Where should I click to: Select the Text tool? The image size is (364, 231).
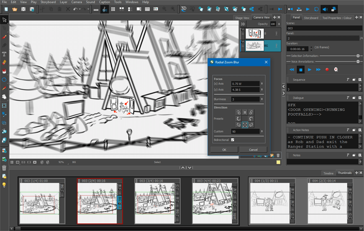pos(4,54)
